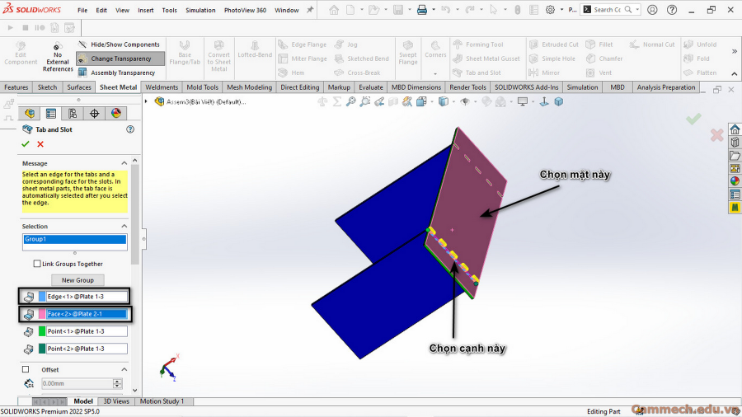Image resolution: width=742 pixels, height=417 pixels.
Task: Open Tab and Slot help icon
Action: (130, 129)
